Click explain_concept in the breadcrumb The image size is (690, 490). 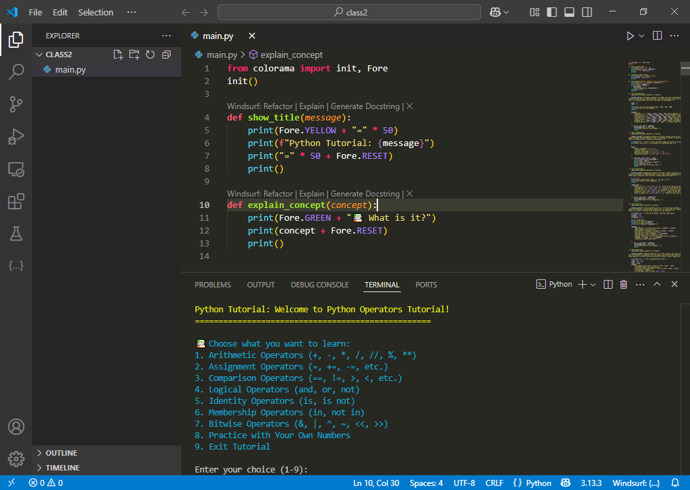[x=291, y=55]
